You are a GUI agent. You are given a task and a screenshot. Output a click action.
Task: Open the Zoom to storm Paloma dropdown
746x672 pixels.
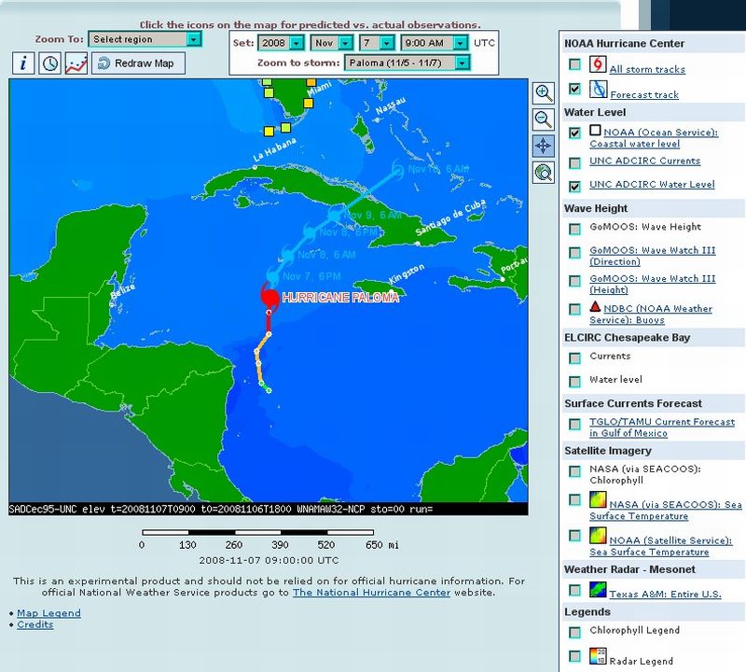pyautogui.click(x=408, y=63)
